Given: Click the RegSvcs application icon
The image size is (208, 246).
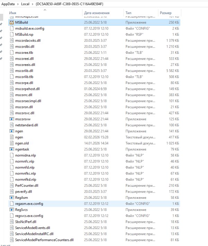Looking at the screenshot, I should 12,210.
